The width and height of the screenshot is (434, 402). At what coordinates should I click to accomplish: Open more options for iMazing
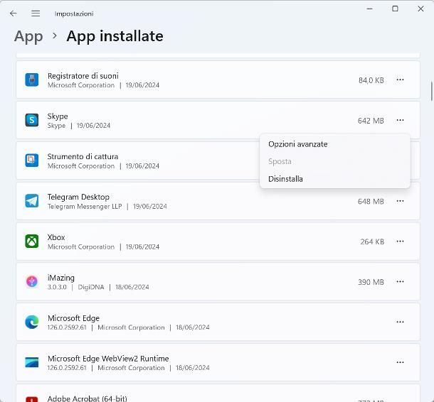click(x=400, y=281)
